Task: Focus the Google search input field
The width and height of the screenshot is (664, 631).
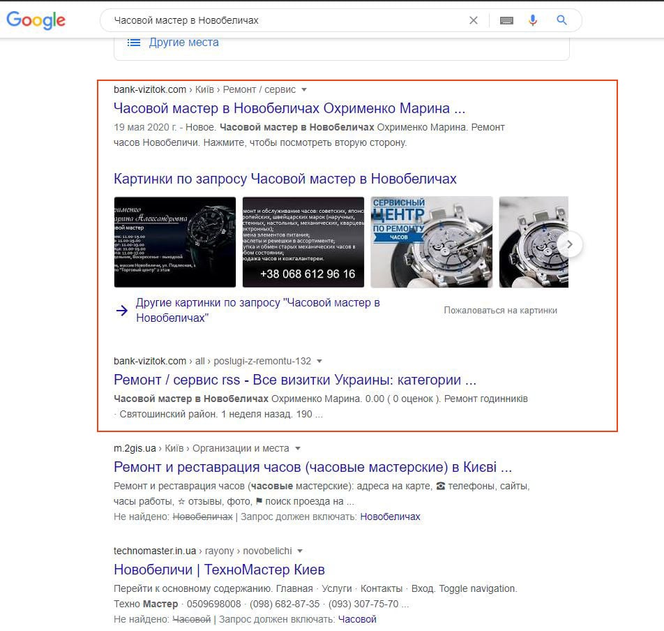Action: 288,20
